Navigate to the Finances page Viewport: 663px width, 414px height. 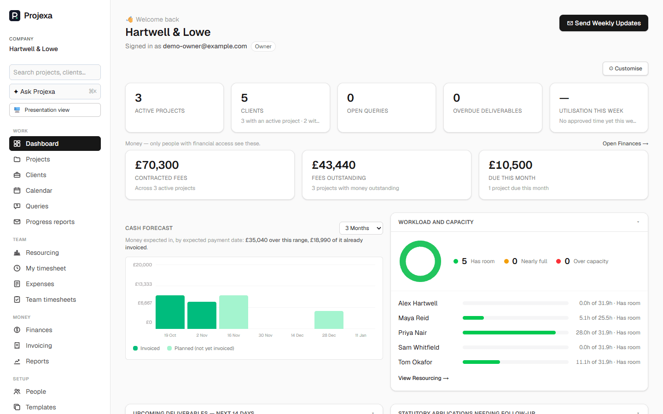tap(55, 330)
